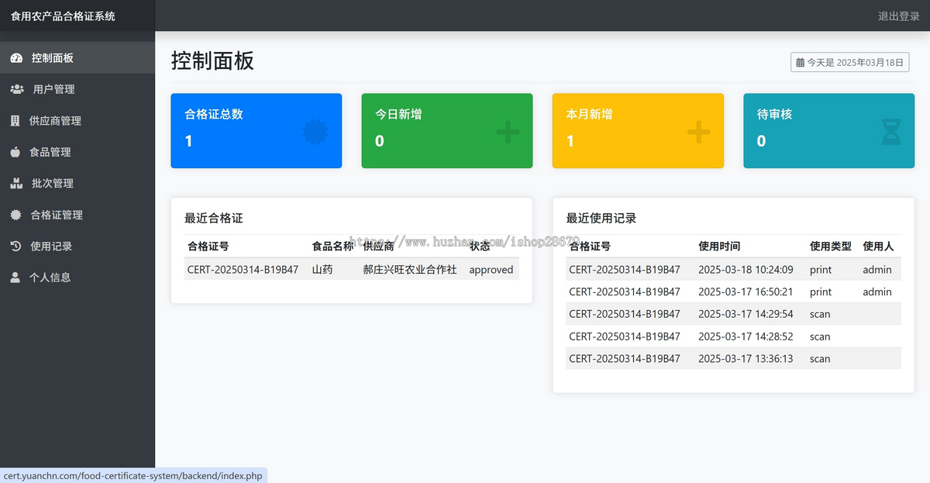Open 控制面板 in the sidebar menu
Image resolution: width=930 pixels, height=483 pixels.
[x=77, y=58]
